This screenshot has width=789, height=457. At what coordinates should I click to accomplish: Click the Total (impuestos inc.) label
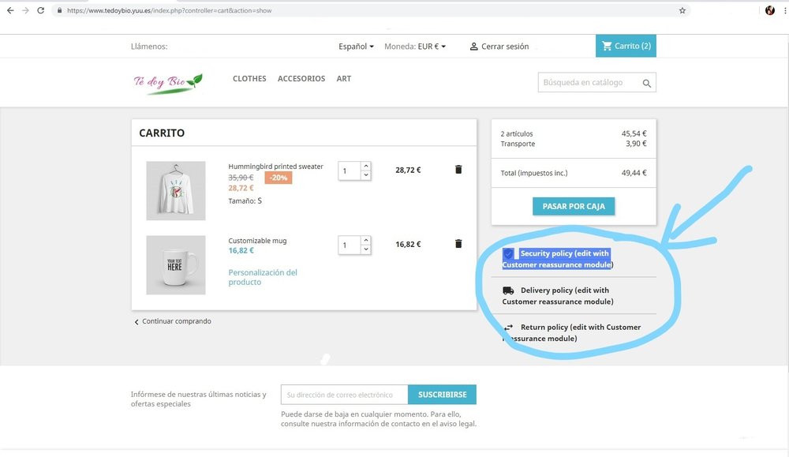[x=534, y=173]
